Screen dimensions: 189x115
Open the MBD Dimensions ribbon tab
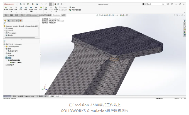(x=31, y=15)
